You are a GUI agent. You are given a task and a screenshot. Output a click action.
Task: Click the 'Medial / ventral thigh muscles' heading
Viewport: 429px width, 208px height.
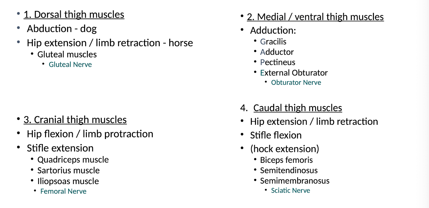click(x=315, y=17)
